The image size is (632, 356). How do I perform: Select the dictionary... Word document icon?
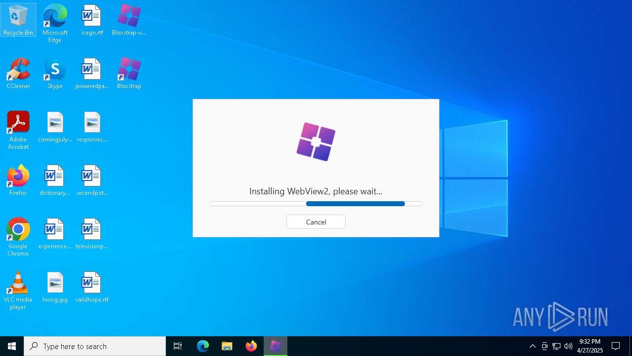click(x=55, y=180)
